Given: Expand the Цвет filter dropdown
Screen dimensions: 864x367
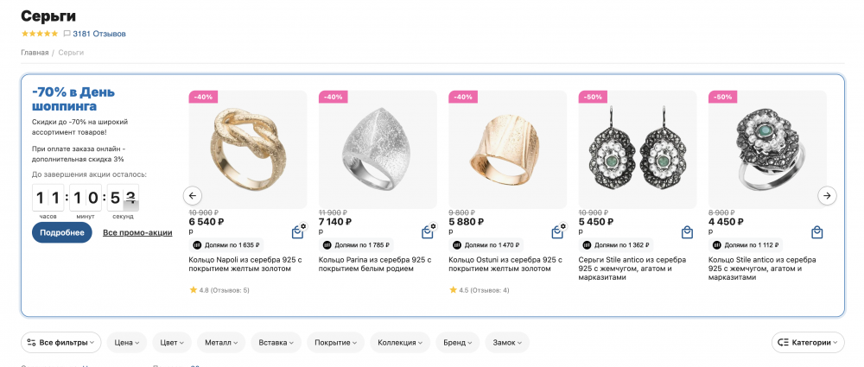Looking at the screenshot, I should (x=173, y=343).
